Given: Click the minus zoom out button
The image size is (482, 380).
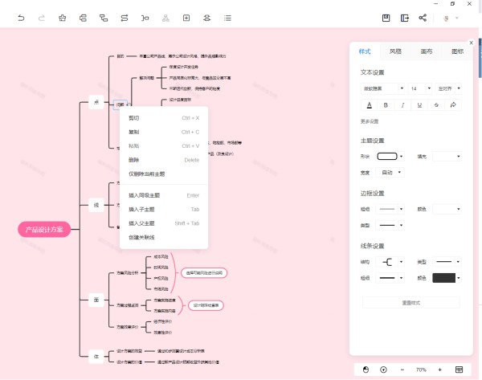Looking at the screenshot, I should click(x=402, y=370).
